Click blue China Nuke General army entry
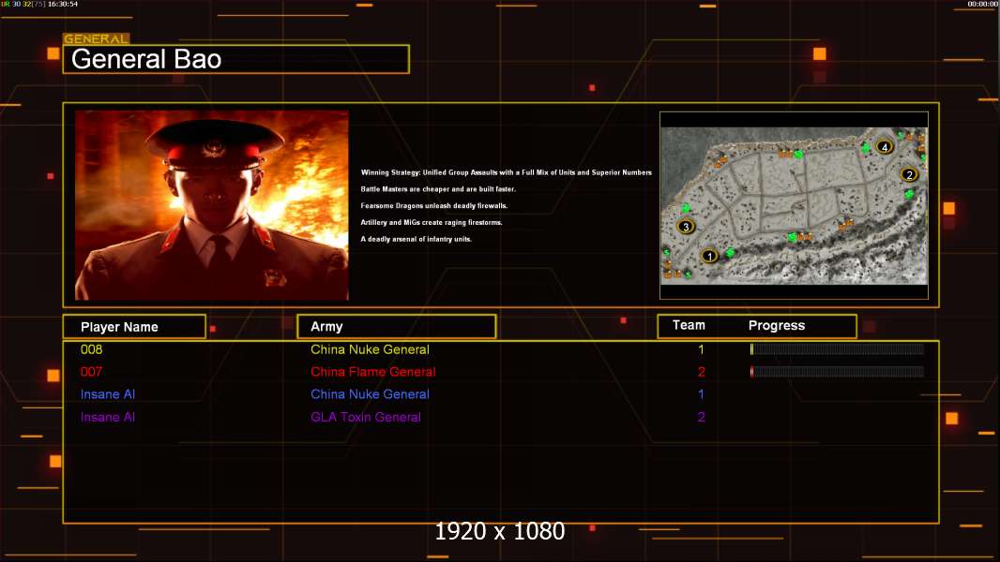Screen dimensions: 1000x562 (370, 394)
